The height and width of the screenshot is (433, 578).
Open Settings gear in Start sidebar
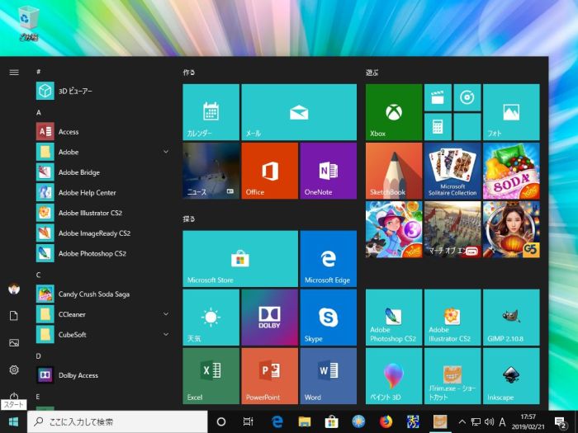click(x=14, y=369)
